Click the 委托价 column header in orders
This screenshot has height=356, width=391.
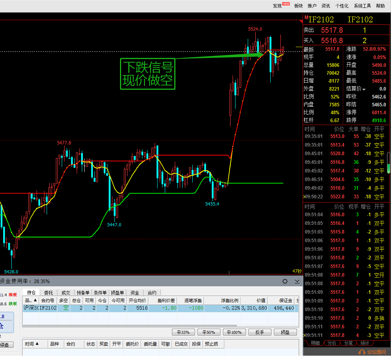click(132, 344)
